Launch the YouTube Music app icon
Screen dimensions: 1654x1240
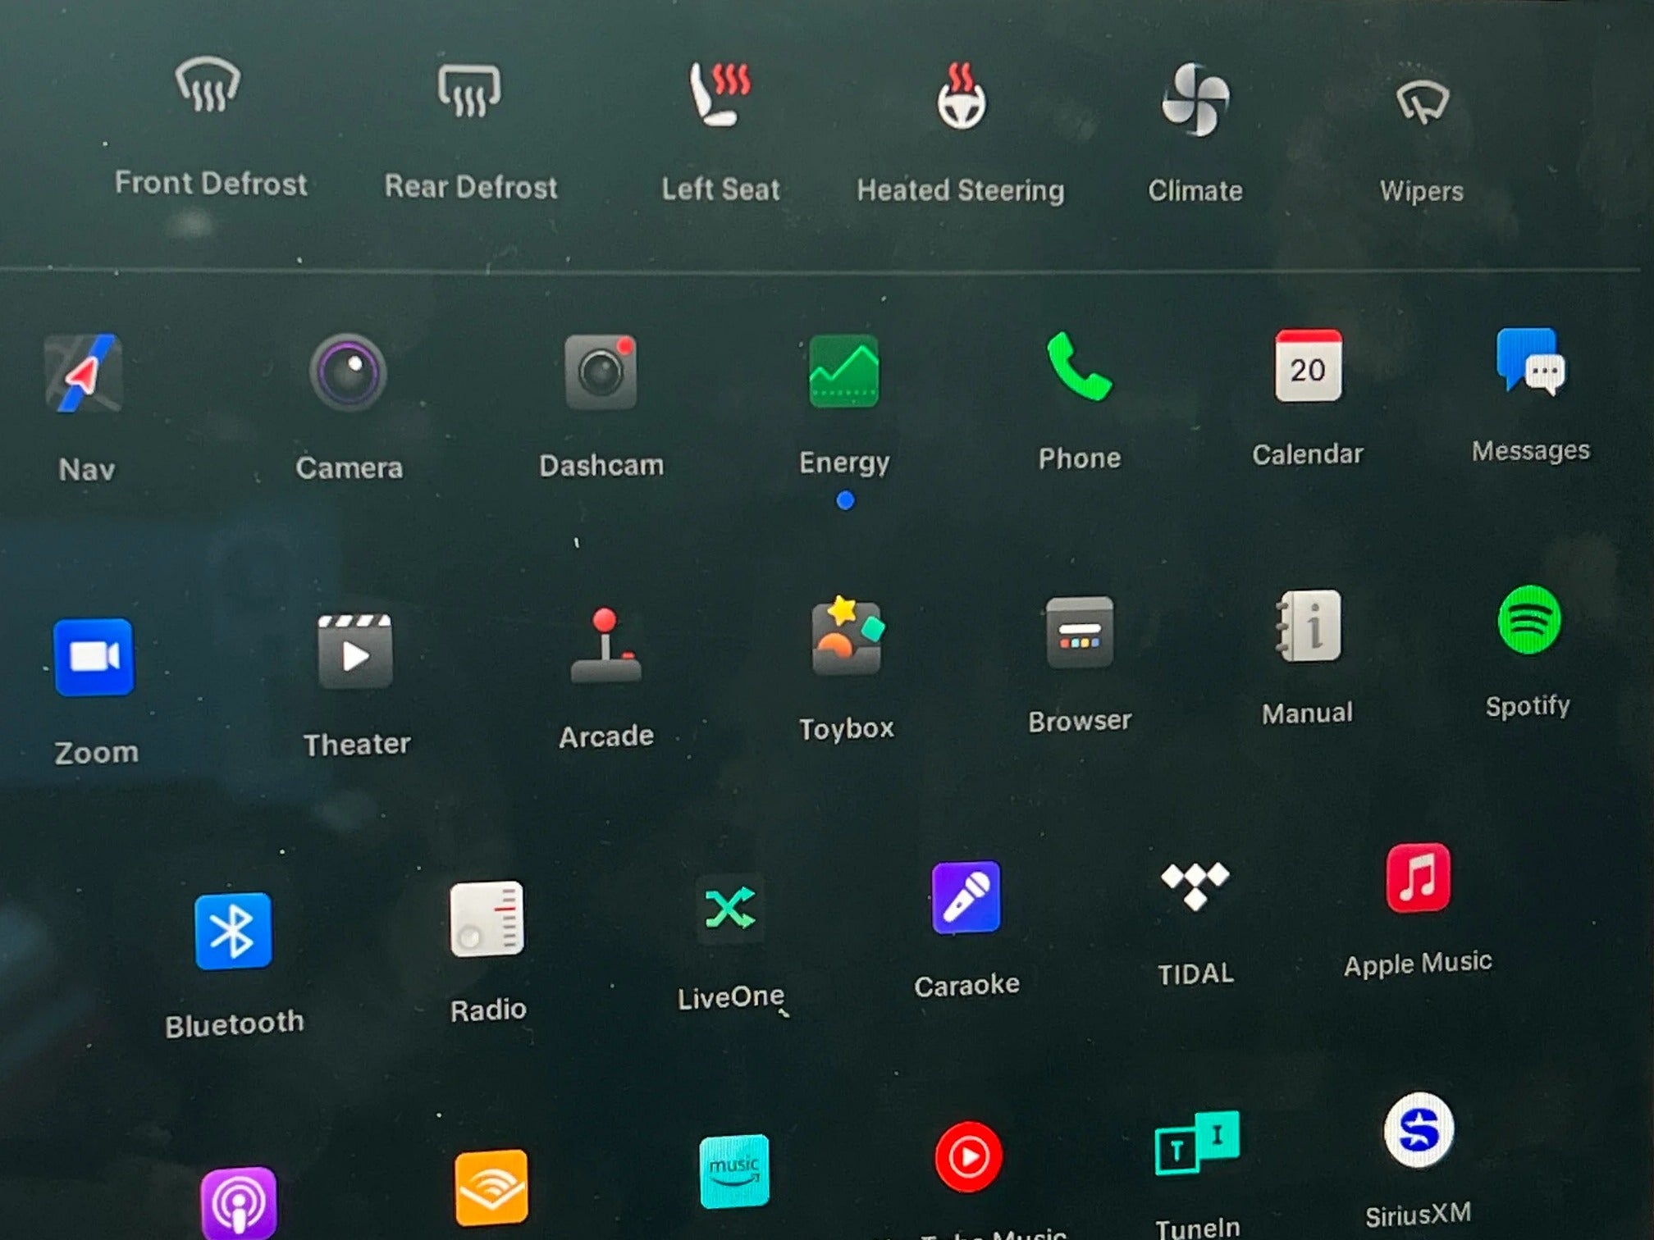[968, 1157]
